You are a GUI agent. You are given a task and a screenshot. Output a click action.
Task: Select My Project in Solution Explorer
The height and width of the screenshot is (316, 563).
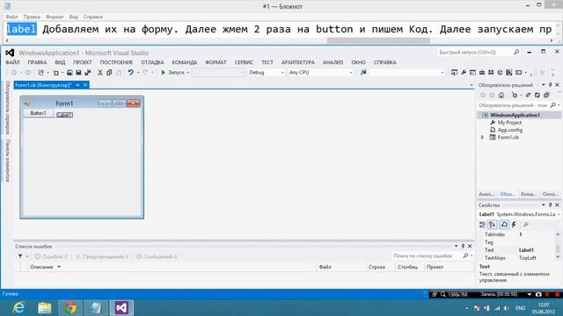tap(509, 123)
